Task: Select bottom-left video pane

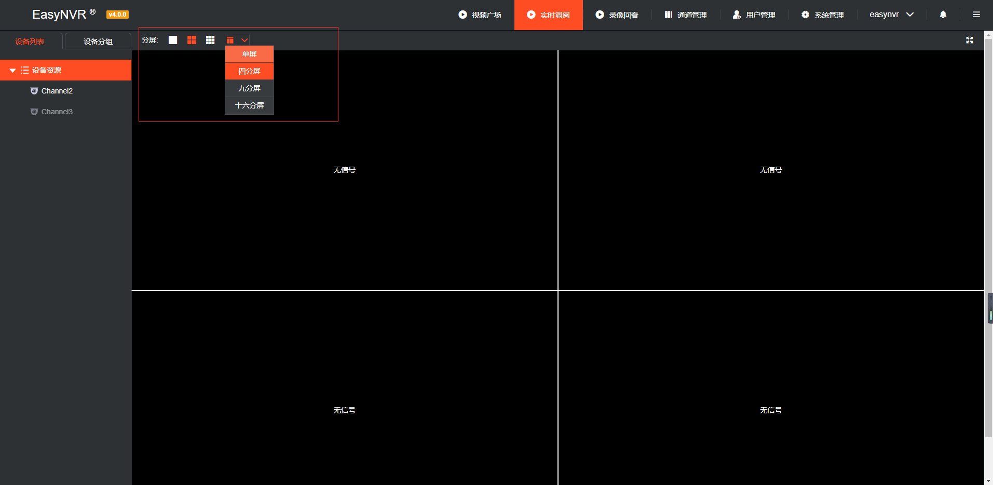Action: [x=345, y=388]
